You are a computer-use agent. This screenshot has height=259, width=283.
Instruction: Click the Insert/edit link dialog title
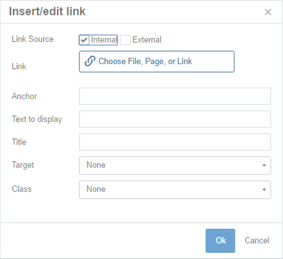(47, 12)
